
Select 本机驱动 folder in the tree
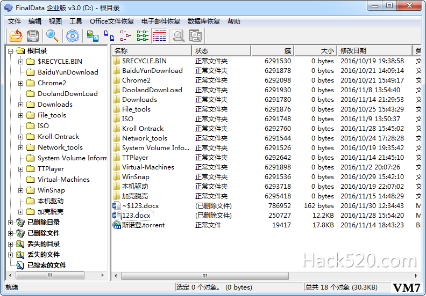[x=51, y=201]
